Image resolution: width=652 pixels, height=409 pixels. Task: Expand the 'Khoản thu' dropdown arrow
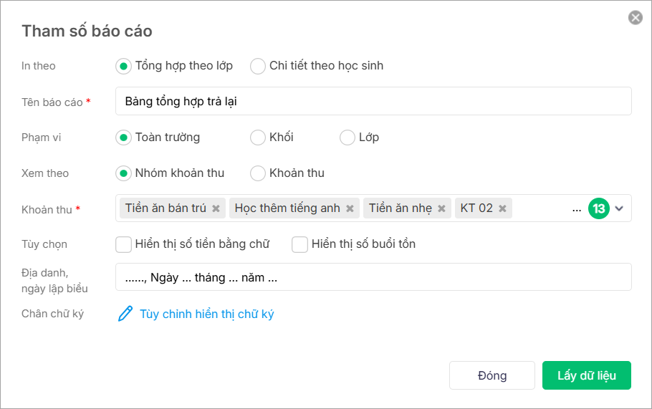click(x=620, y=208)
